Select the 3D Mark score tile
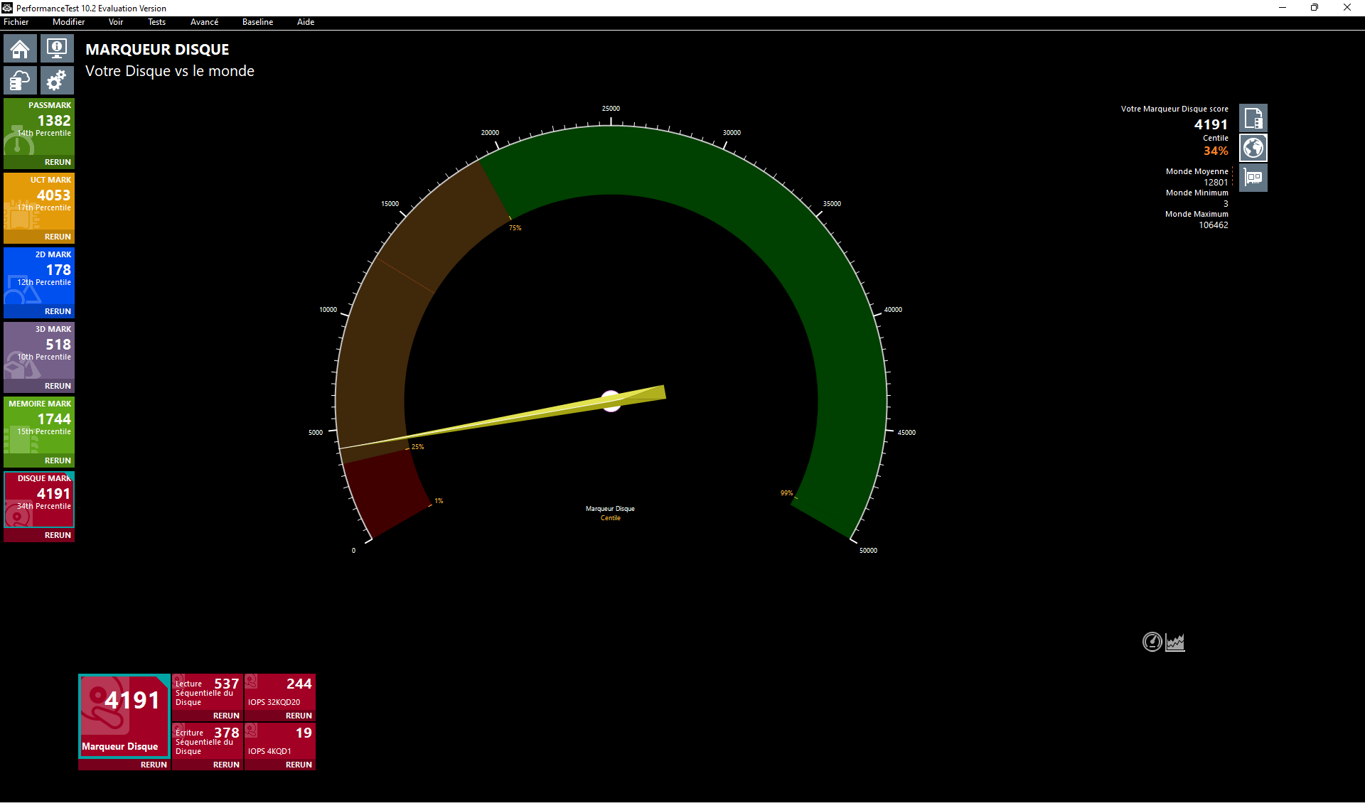Image resolution: width=1365 pixels, height=803 pixels. point(39,350)
